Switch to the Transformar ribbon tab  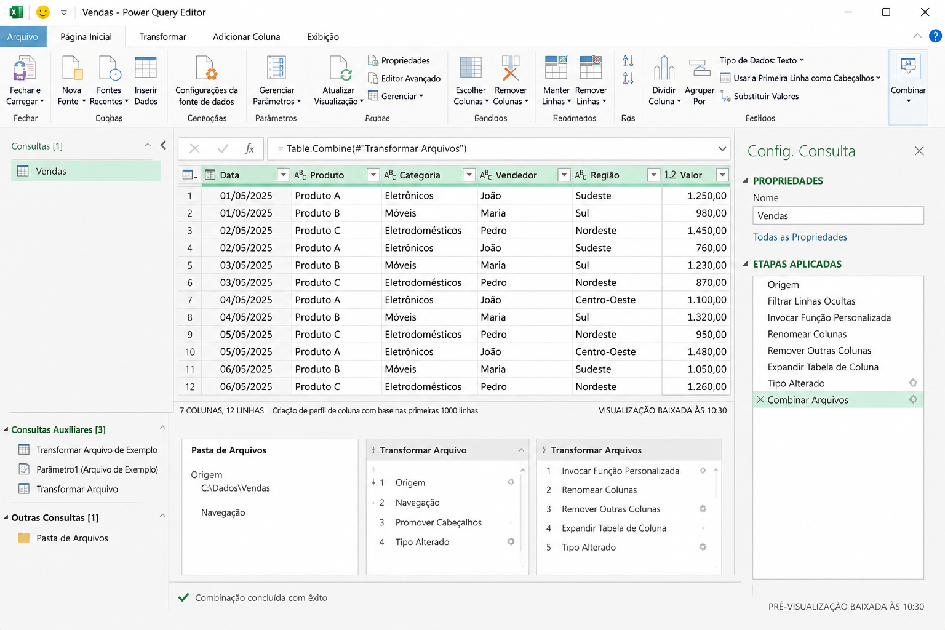pyautogui.click(x=162, y=37)
